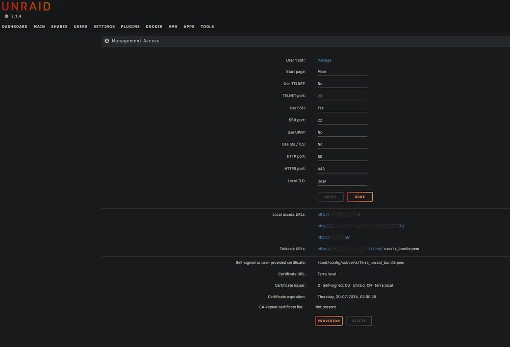Click the Delete certificate button
This screenshot has height=347, width=510.
(359, 321)
